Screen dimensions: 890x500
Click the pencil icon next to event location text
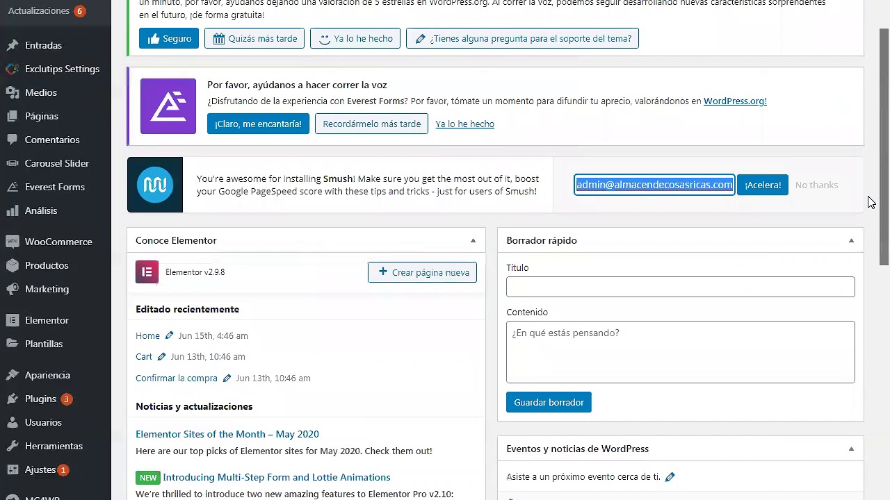tap(670, 477)
